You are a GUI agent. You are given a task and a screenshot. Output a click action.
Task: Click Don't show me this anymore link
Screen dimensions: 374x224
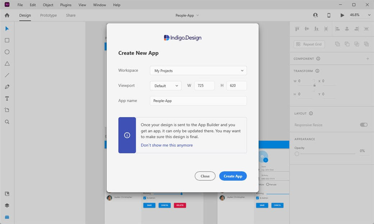click(x=167, y=145)
